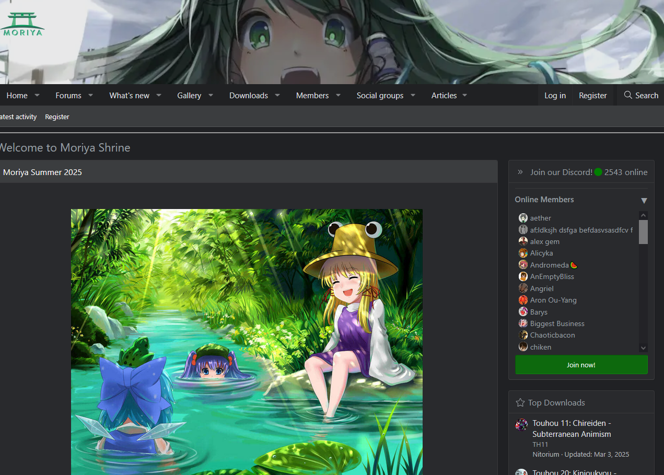Click member name AnEmptyBliss

click(552, 276)
